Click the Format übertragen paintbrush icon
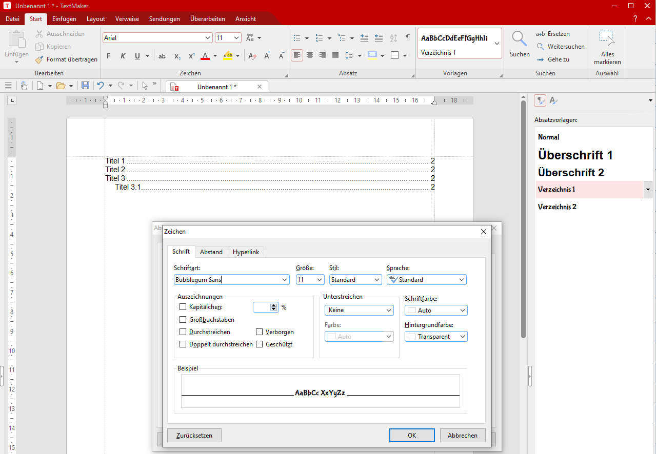The height and width of the screenshot is (454, 656). [x=39, y=59]
